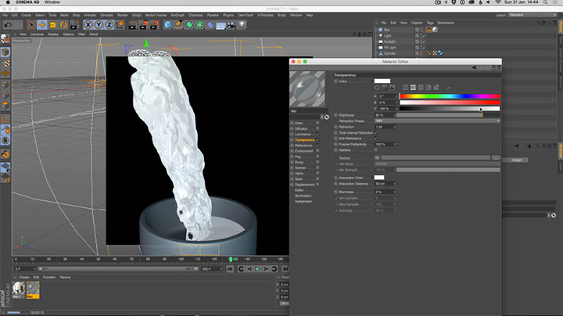Activate the Rotate tool
Viewport: 563px width, 316px height.
[x=63, y=25]
